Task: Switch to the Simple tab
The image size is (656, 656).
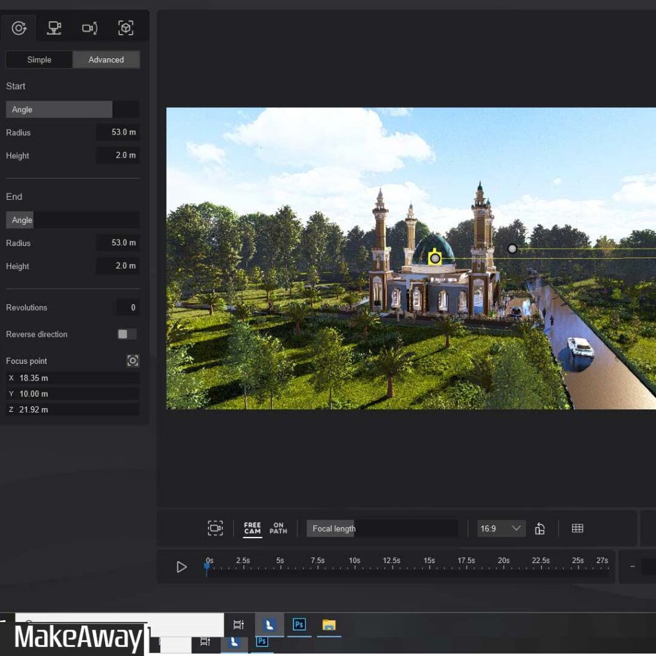Action: [x=39, y=60]
